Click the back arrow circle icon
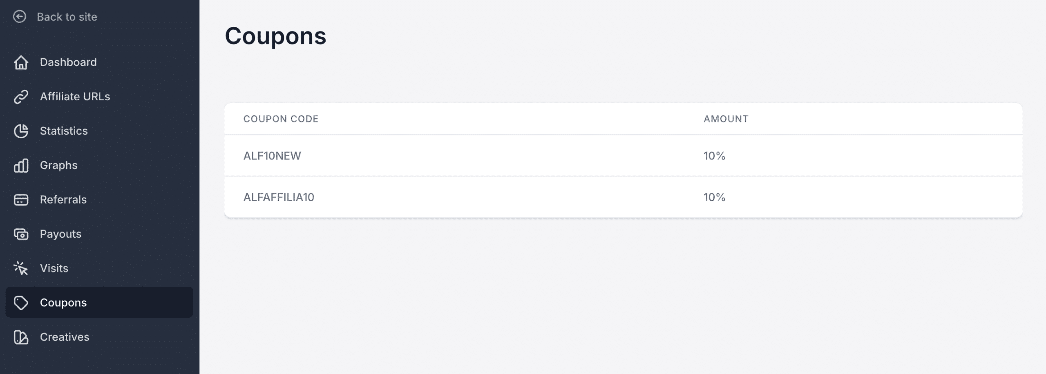 point(19,17)
